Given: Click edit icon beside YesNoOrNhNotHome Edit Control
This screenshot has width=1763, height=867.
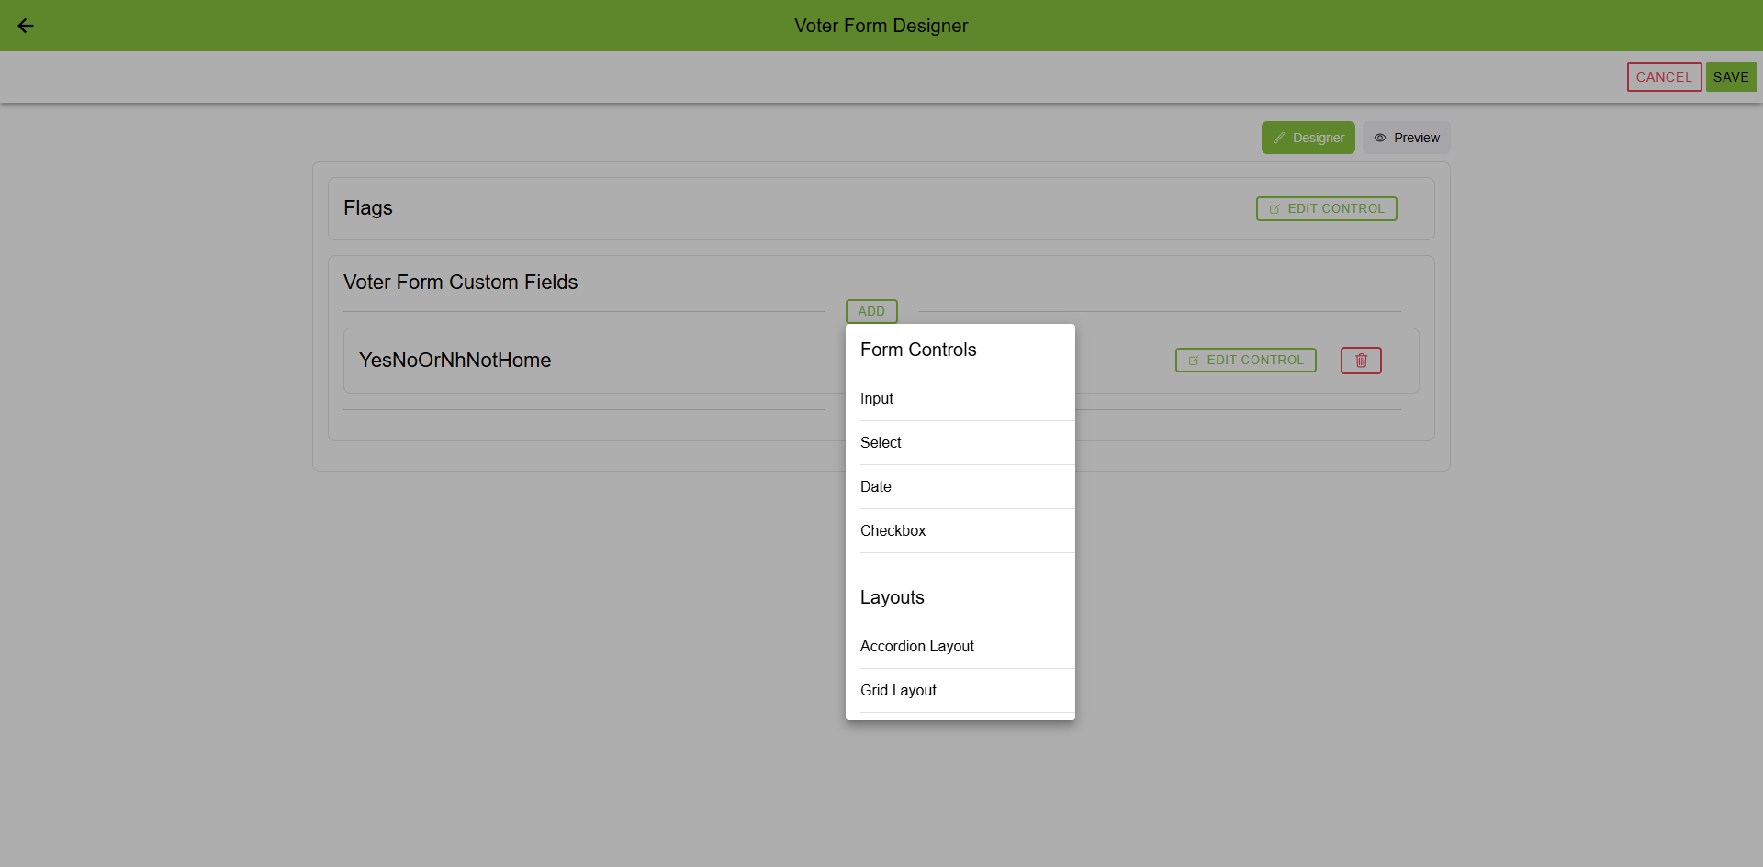Looking at the screenshot, I should [x=1194, y=361].
